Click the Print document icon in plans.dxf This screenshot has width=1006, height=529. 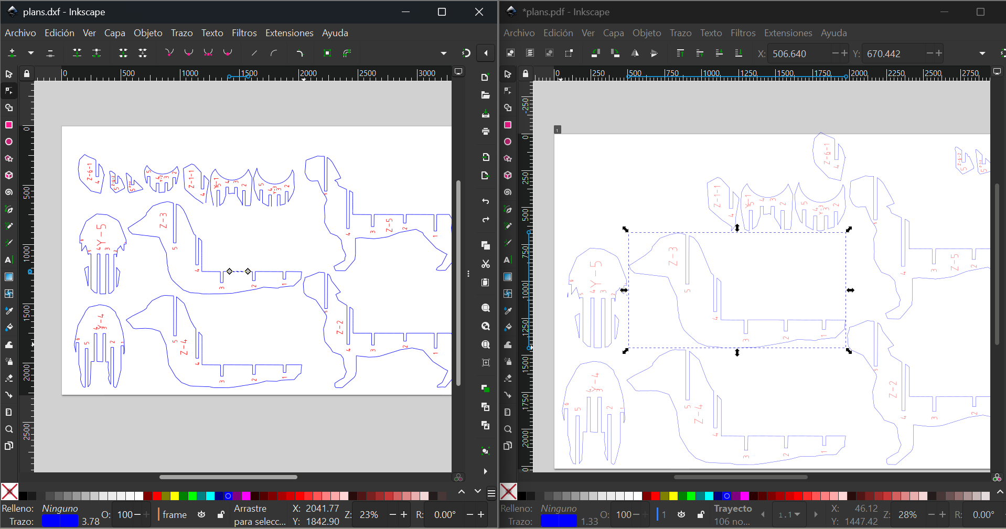pyautogui.click(x=485, y=132)
